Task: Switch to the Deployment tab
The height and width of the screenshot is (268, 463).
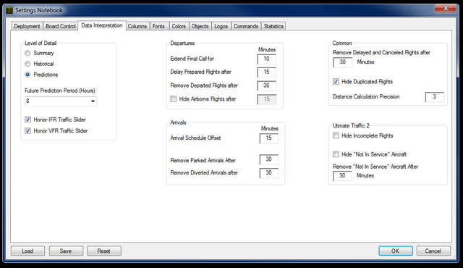Action: tap(27, 26)
